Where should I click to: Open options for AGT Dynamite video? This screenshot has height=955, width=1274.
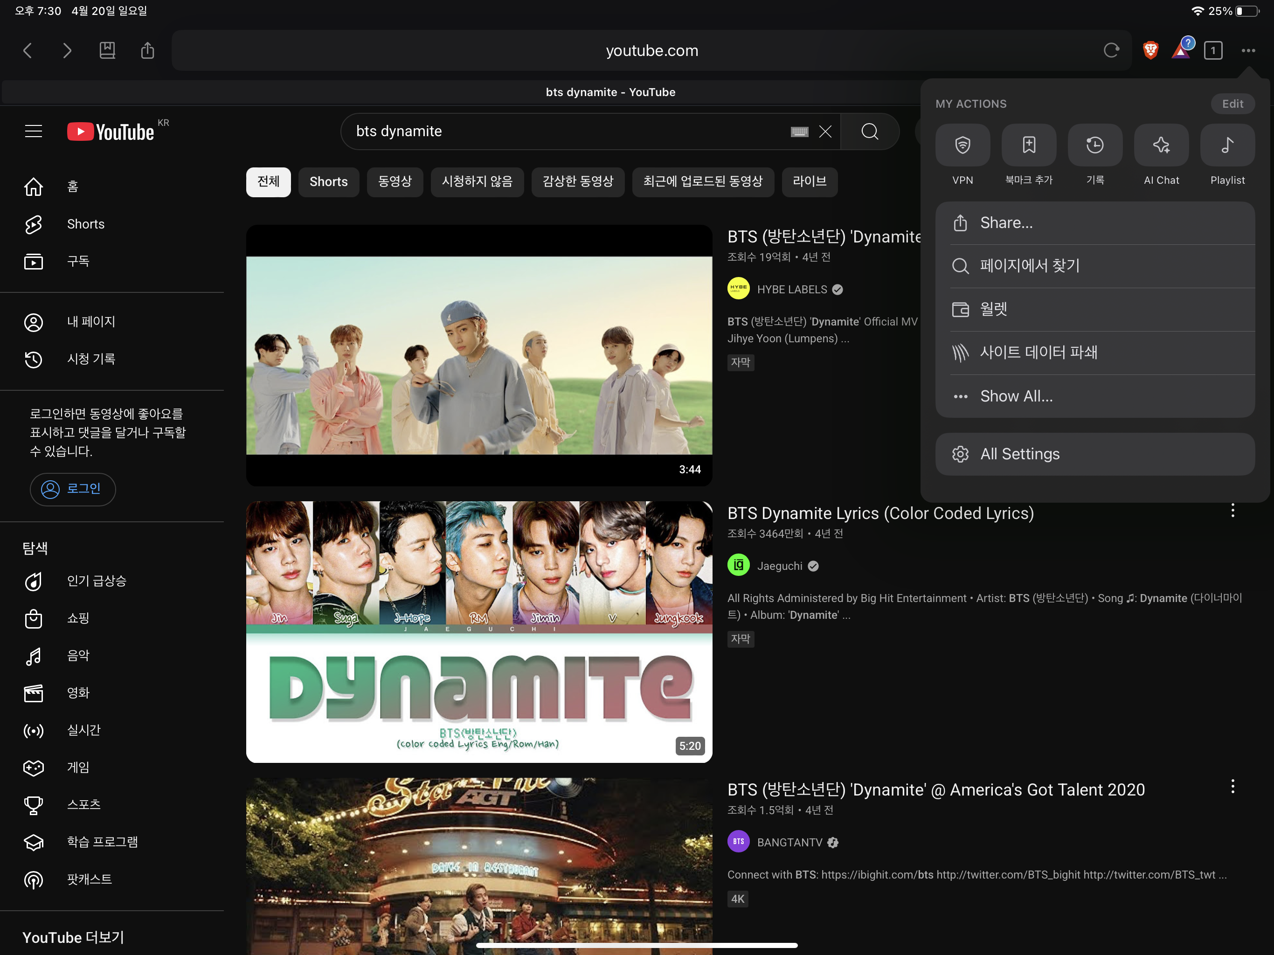pyautogui.click(x=1232, y=787)
